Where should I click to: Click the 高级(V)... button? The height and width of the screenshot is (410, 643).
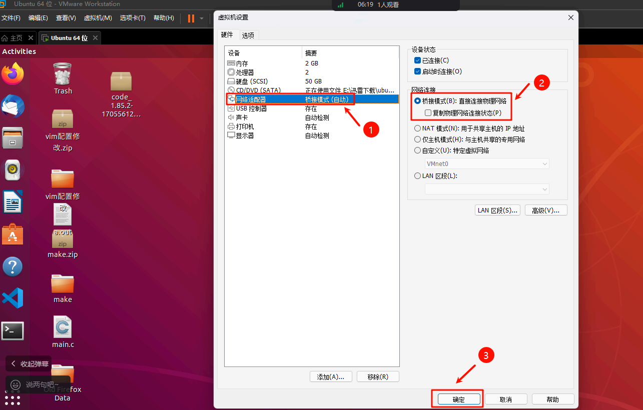[545, 210]
